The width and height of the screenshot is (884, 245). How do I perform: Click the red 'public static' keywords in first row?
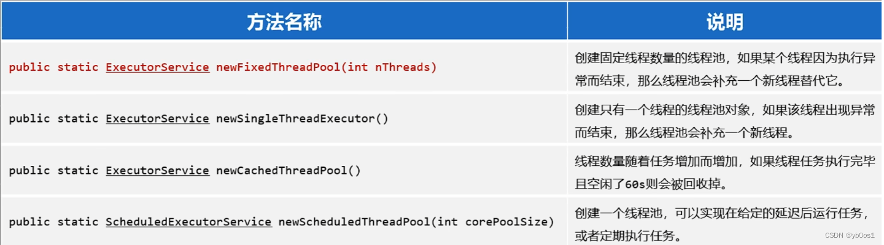(x=53, y=67)
